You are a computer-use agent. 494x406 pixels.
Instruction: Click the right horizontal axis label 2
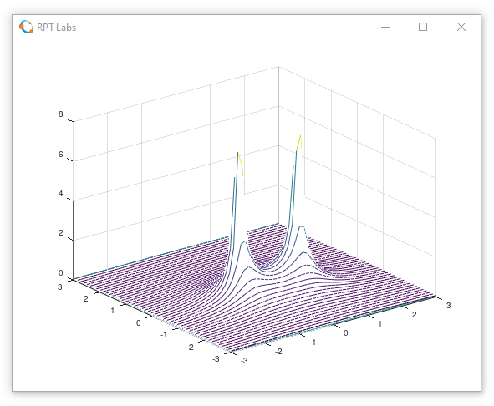click(x=415, y=314)
